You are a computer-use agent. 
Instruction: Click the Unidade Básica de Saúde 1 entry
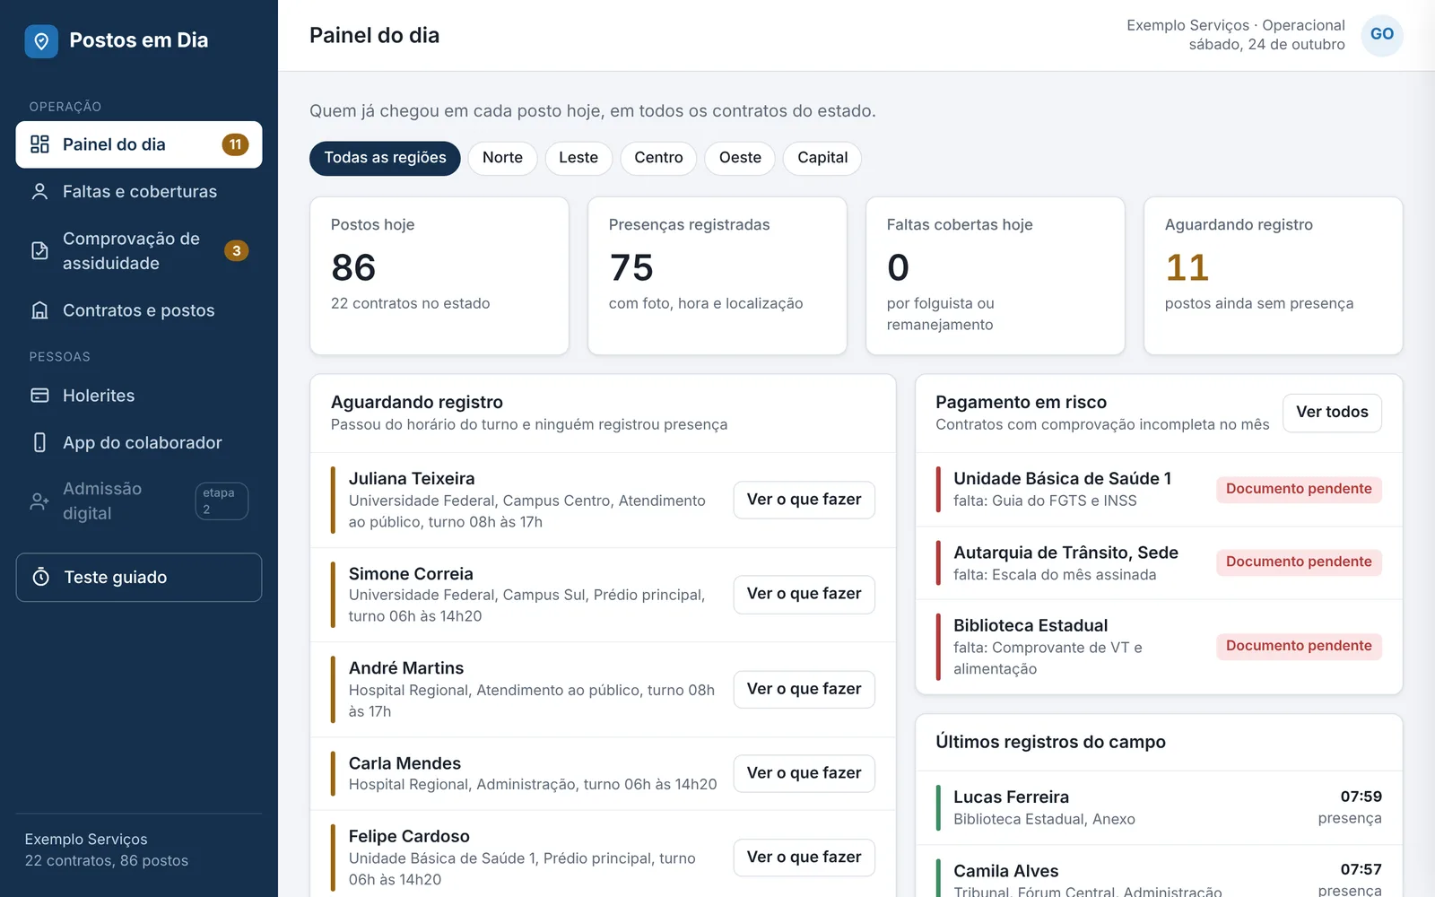[x=1159, y=490]
